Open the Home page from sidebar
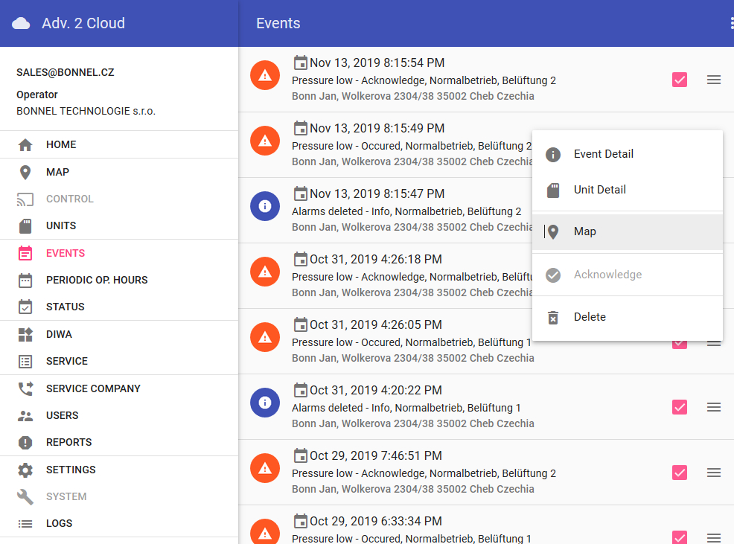The image size is (734, 544). (60, 144)
